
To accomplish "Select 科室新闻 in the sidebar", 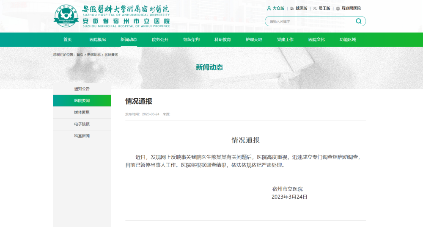I will tap(82, 136).
